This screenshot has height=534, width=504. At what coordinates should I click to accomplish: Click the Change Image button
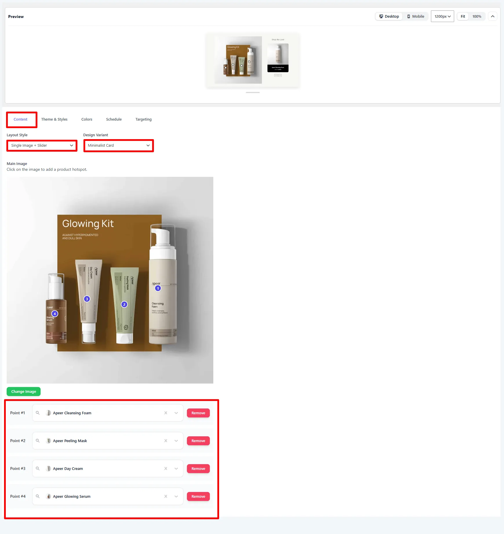[x=23, y=392]
